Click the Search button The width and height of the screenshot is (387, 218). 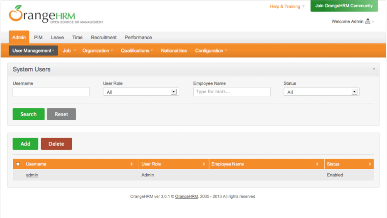pos(28,114)
